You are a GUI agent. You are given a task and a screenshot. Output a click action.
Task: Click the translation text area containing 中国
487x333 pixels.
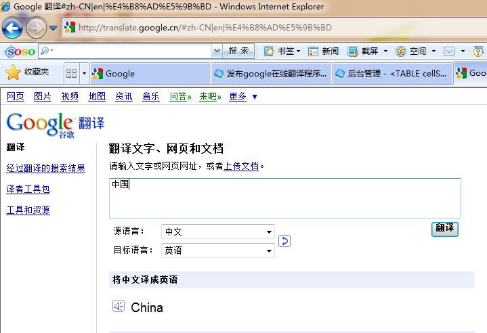284,198
